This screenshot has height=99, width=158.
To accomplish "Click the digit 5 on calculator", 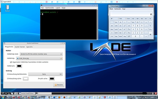I will click(137, 29).
